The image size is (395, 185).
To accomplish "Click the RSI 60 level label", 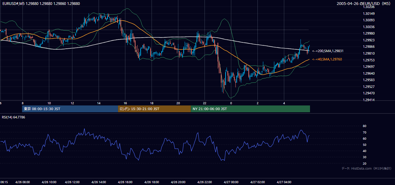I will coord(364,138).
